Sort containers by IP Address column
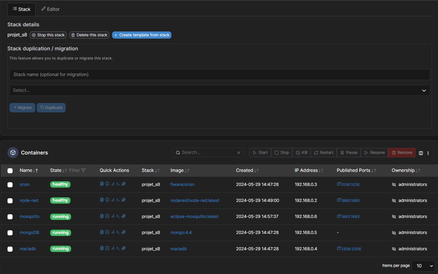The image size is (438, 274). [309, 170]
